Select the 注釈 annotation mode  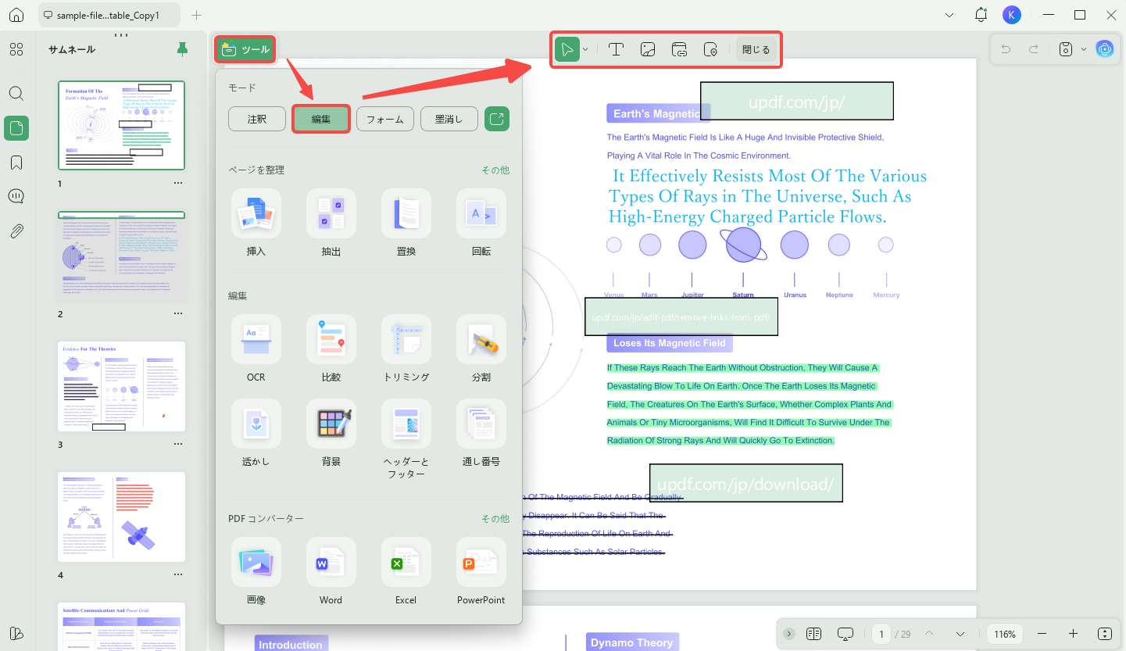pyautogui.click(x=257, y=119)
